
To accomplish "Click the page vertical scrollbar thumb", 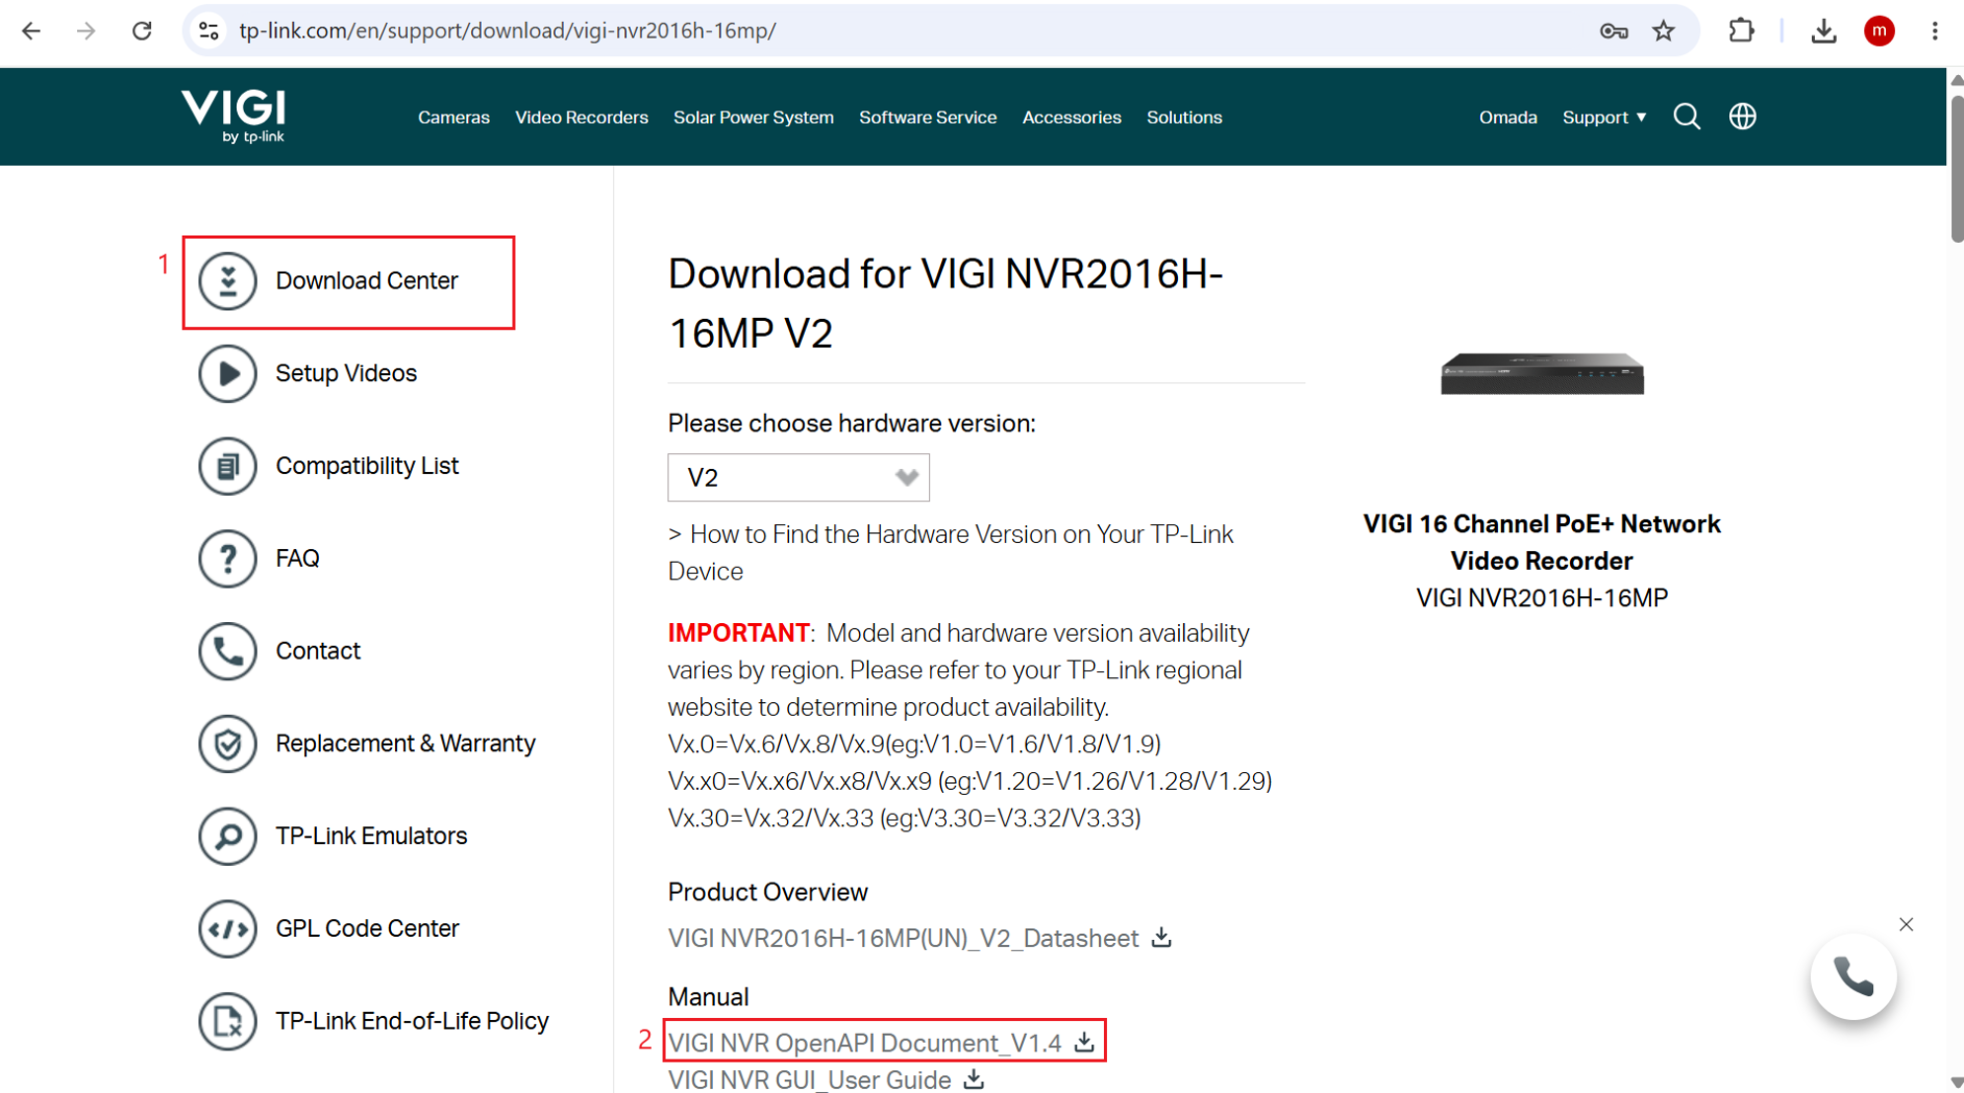I will click(1956, 168).
